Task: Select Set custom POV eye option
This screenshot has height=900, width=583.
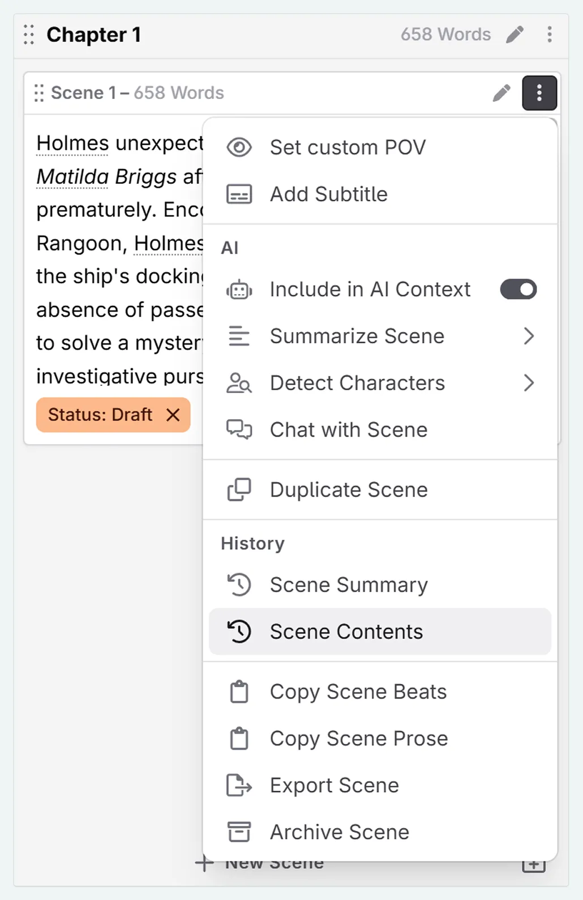Action: pyautogui.click(x=347, y=148)
